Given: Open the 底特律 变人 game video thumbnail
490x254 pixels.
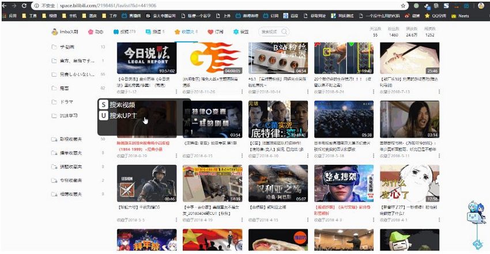Looking at the screenshot, I should (x=278, y=119).
